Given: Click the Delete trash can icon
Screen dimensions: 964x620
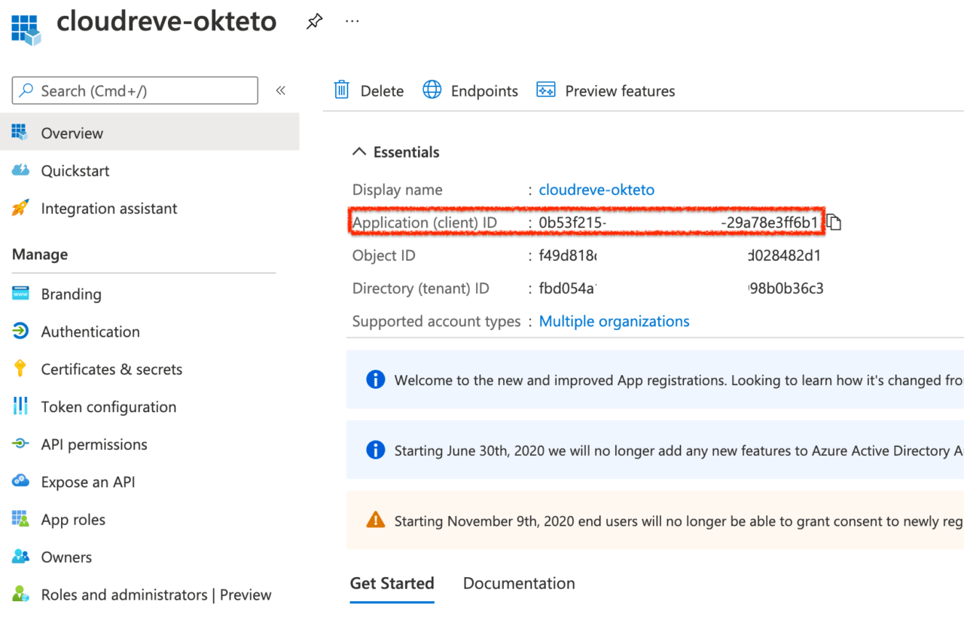Looking at the screenshot, I should [x=342, y=90].
